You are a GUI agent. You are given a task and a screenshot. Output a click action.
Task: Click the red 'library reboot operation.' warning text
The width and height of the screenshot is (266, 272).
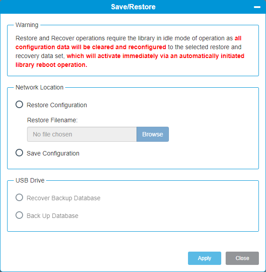click(x=51, y=65)
